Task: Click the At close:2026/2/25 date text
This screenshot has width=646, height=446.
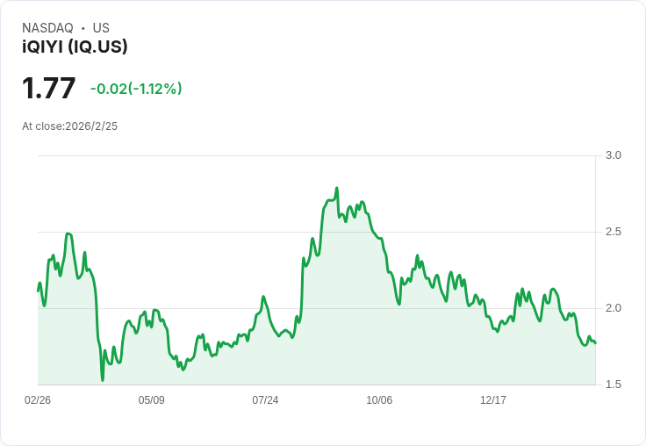Action: 69,126
